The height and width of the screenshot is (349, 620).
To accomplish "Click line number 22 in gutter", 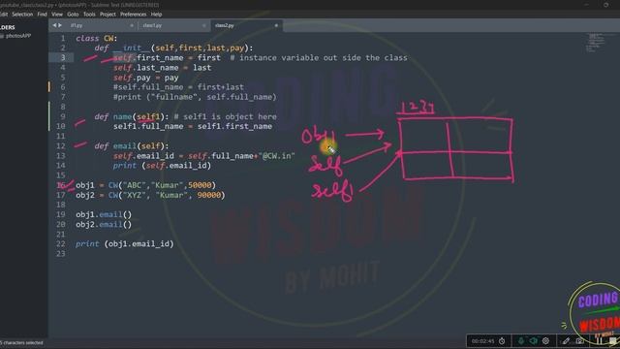I will pyautogui.click(x=61, y=243).
